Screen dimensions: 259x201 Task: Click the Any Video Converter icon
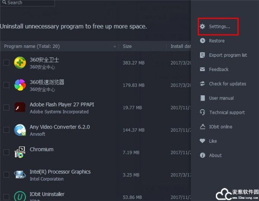[20, 130]
